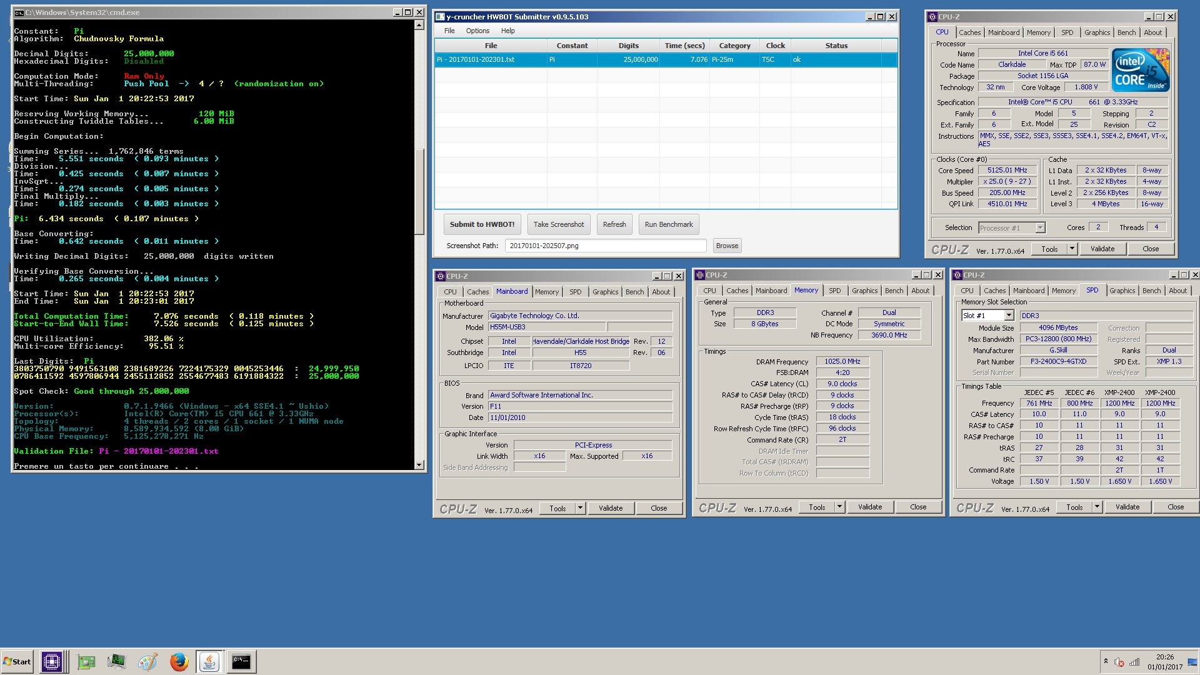This screenshot has width=1200, height=675.
Task: Click the SPD CPU-Z window title icon
Action: click(x=957, y=275)
